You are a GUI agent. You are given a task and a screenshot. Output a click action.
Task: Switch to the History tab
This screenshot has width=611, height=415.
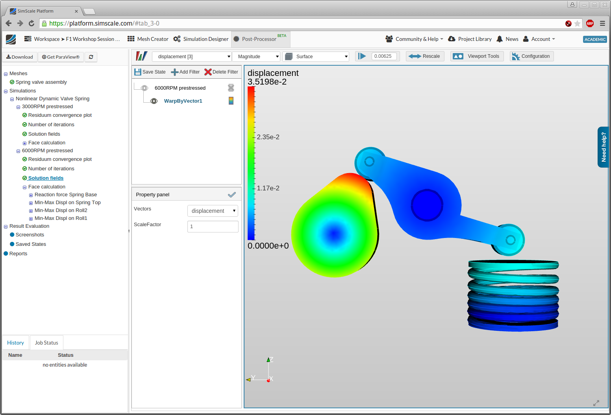15,343
